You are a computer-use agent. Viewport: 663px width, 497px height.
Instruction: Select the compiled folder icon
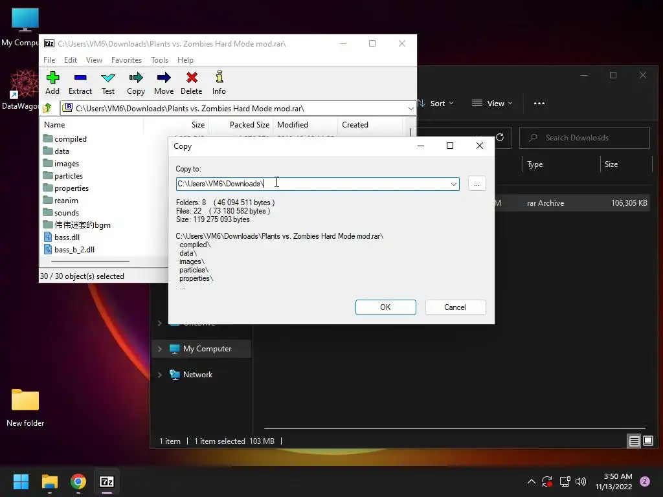coord(48,138)
